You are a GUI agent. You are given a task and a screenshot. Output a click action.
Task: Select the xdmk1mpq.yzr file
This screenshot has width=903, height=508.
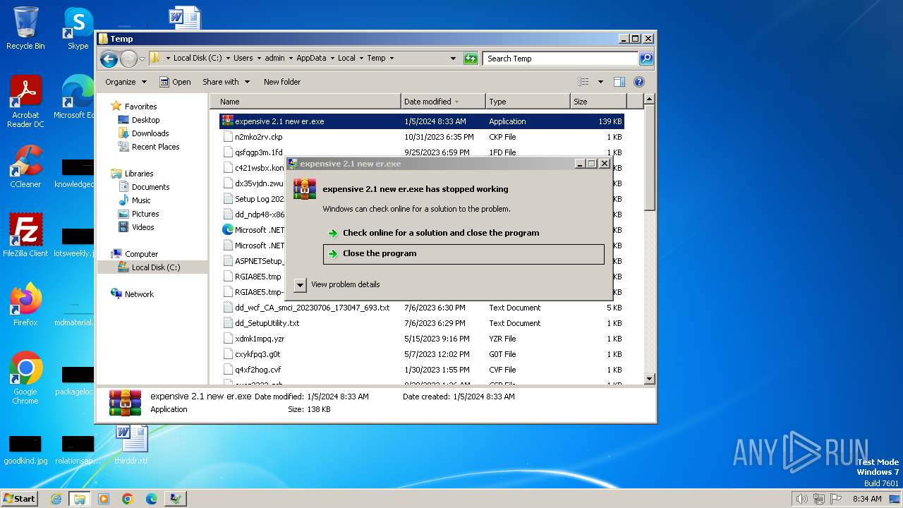pos(422,339)
